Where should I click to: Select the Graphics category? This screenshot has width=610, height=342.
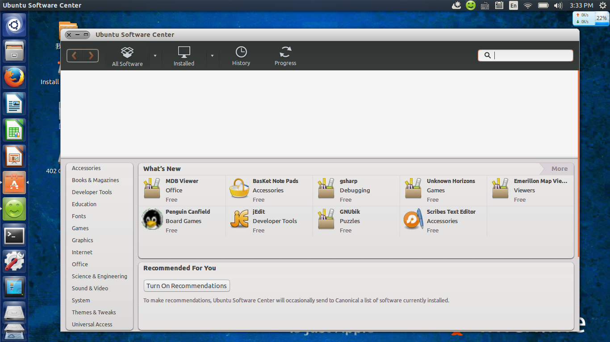pyautogui.click(x=82, y=240)
